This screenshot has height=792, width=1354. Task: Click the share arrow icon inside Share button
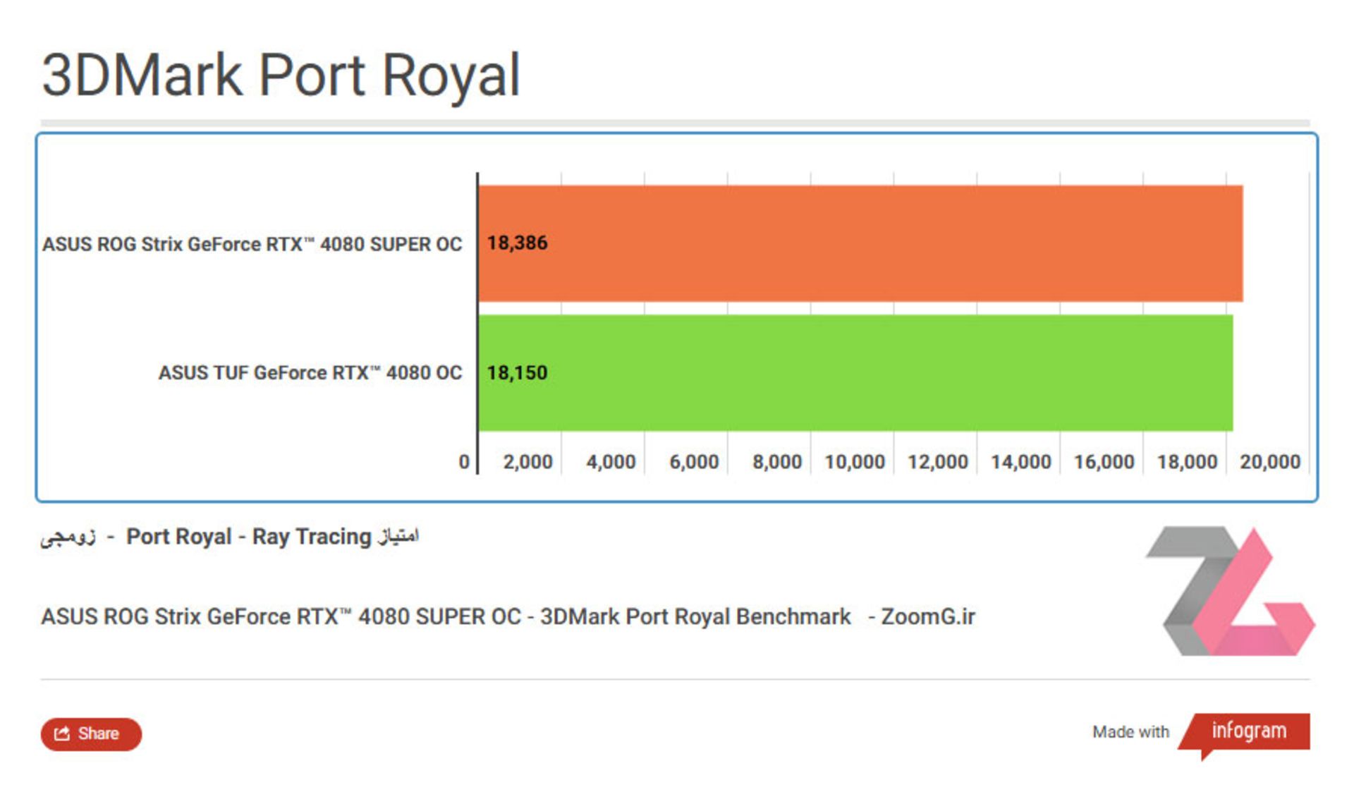point(62,733)
